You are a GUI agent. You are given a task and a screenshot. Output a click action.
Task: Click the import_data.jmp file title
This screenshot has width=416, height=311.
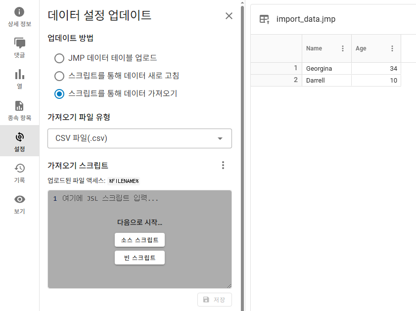pyautogui.click(x=306, y=19)
